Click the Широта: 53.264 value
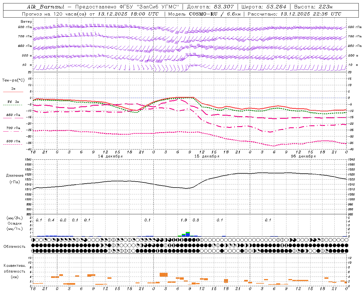The height and width of the screenshot is (291, 363). coord(264,7)
